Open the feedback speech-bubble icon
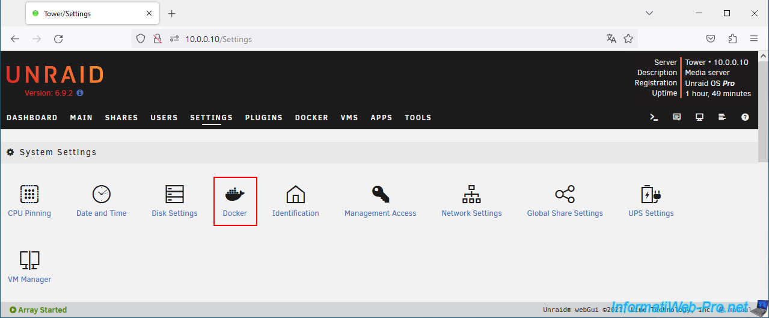Image resolution: width=769 pixels, height=318 pixels. (677, 117)
